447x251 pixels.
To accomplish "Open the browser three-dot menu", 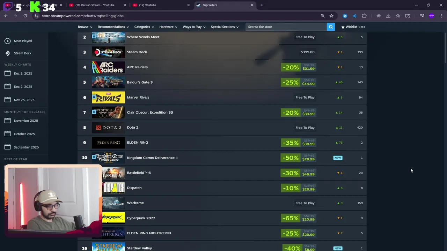I will pos(441,16).
